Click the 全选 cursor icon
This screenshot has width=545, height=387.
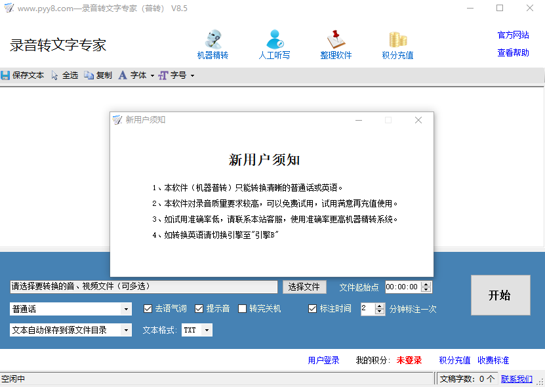tap(54, 75)
